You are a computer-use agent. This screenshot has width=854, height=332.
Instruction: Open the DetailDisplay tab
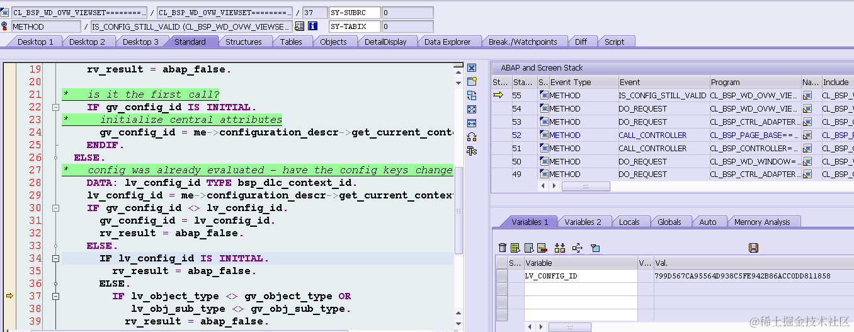386,42
